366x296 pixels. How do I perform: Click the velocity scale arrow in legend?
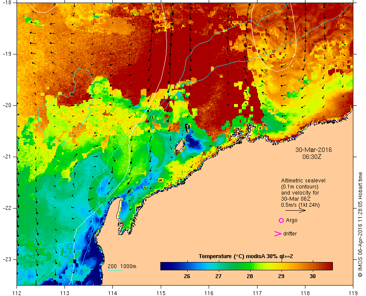pyautogui.click(x=295, y=211)
